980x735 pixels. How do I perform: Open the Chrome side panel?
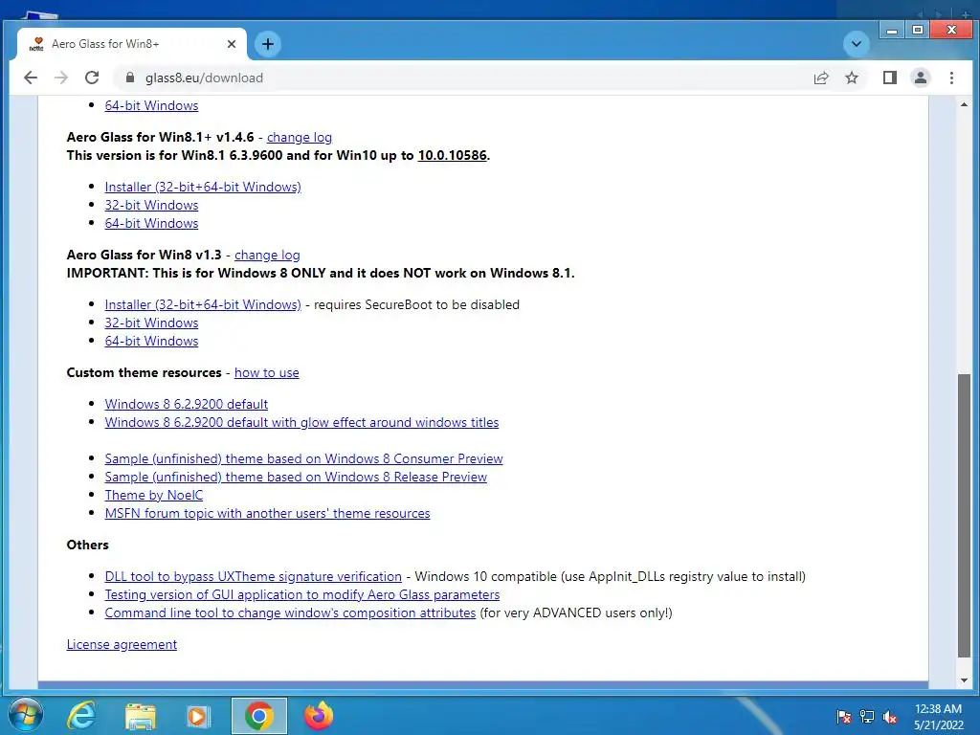coord(890,78)
